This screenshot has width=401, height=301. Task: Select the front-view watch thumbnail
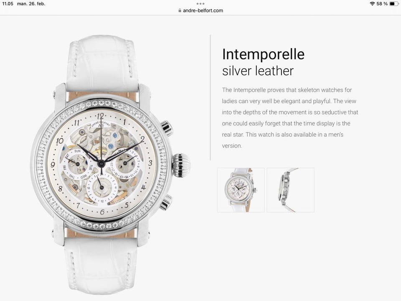point(241,190)
